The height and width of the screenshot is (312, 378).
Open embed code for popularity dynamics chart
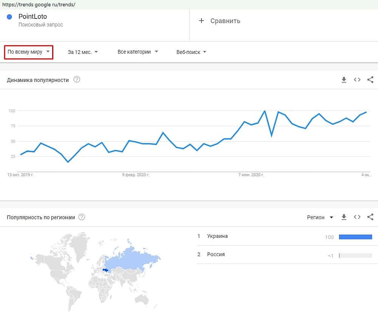[x=357, y=80]
